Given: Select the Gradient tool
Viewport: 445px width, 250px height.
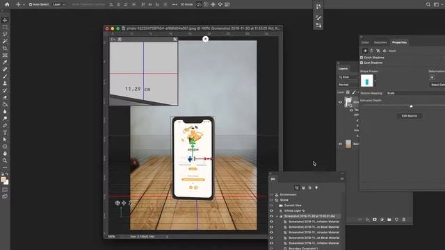Looking at the screenshot, I should pyautogui.click(x=5, y=105).
